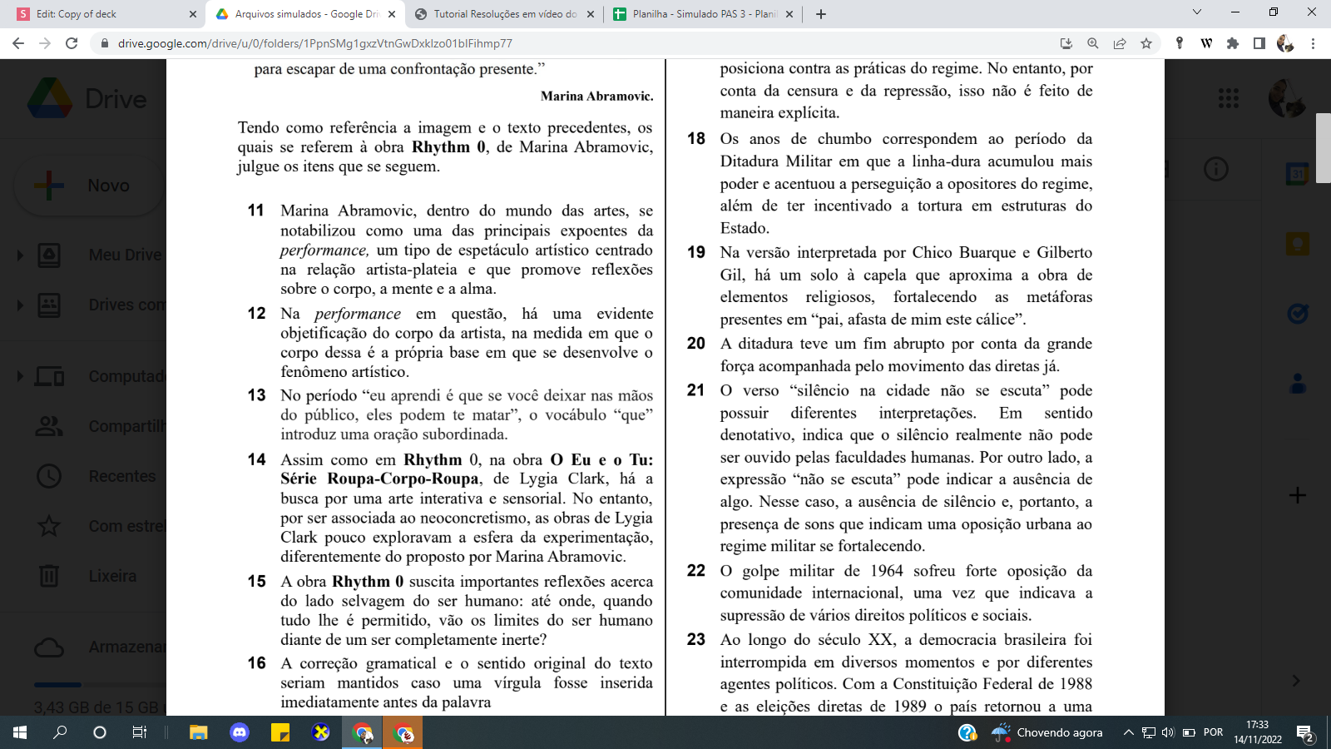This screenshot has height=749, width=1331.
Task: Open the Extensions puzzle icon
Action: tap(1233, 43)
